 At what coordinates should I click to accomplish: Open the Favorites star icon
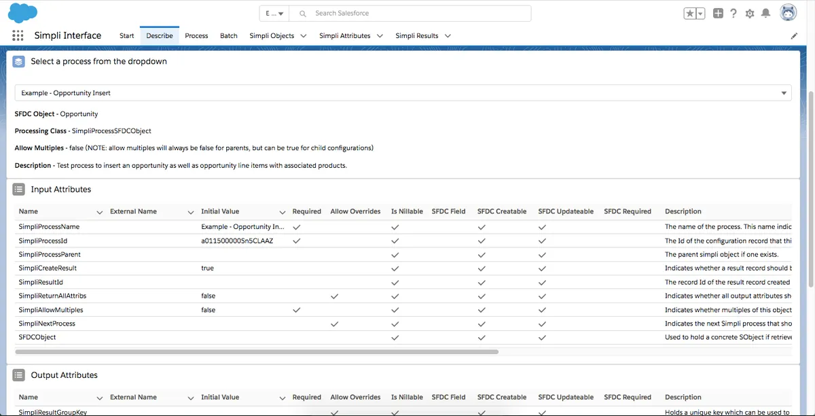(x=689, y=14)
